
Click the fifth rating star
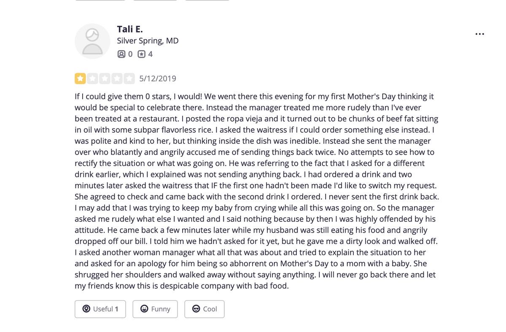coord(129,78)
